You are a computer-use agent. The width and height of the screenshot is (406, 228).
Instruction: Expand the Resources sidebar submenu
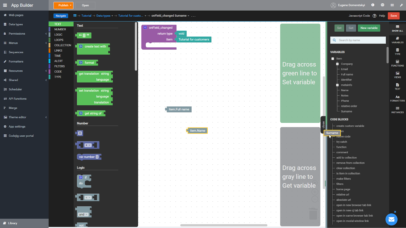pos(46,71)
